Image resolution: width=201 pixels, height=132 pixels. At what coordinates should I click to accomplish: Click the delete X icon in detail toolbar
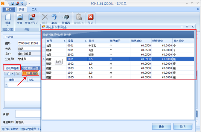pyautogui.click(x=18, y=73)
